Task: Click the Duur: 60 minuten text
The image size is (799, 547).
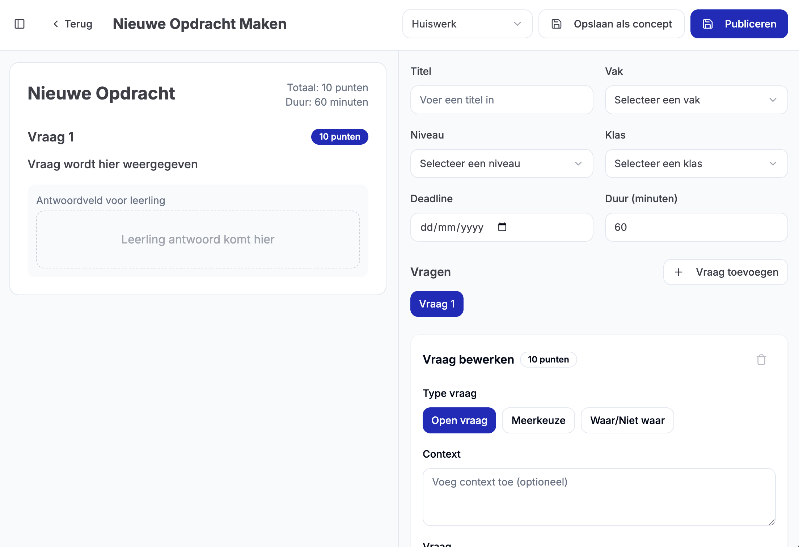Action: click(327, 102)
